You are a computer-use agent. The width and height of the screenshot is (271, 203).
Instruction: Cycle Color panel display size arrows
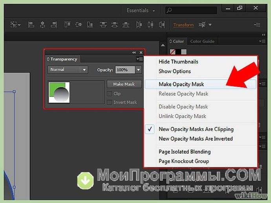(x=170, y=42)
